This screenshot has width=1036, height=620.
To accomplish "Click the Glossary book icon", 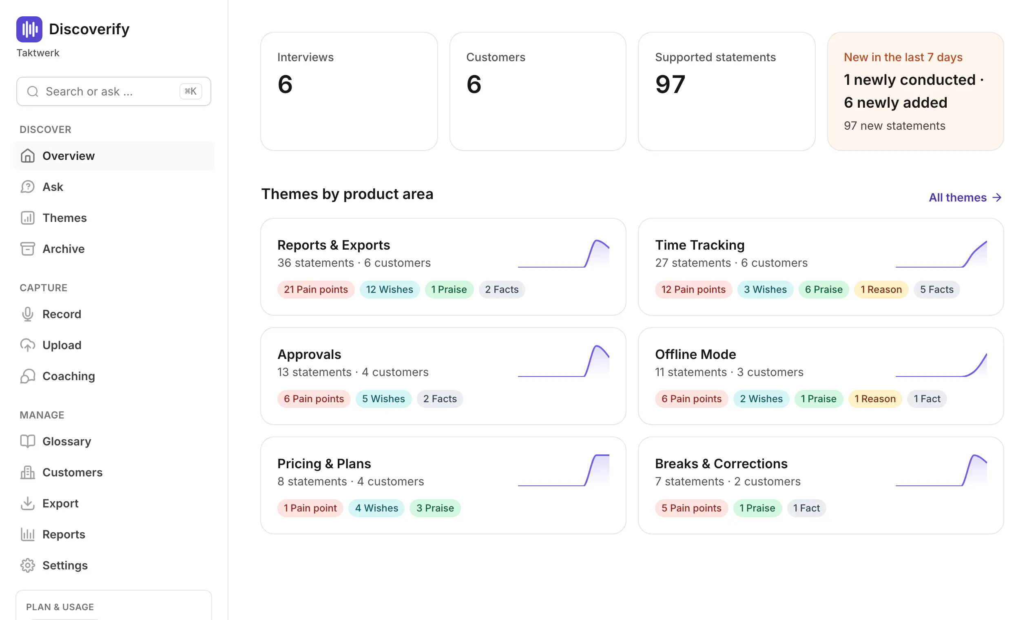I will pyautogui.click(x=28, y=441).
